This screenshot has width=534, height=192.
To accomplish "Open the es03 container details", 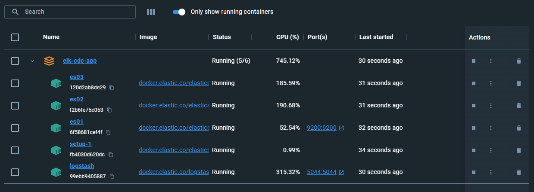I will [x=76, y=77].
